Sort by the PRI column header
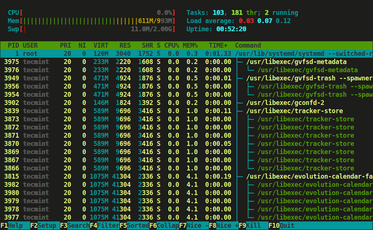Screen dimensions: 373x230 pyautogui.click(x=66, y=45)
